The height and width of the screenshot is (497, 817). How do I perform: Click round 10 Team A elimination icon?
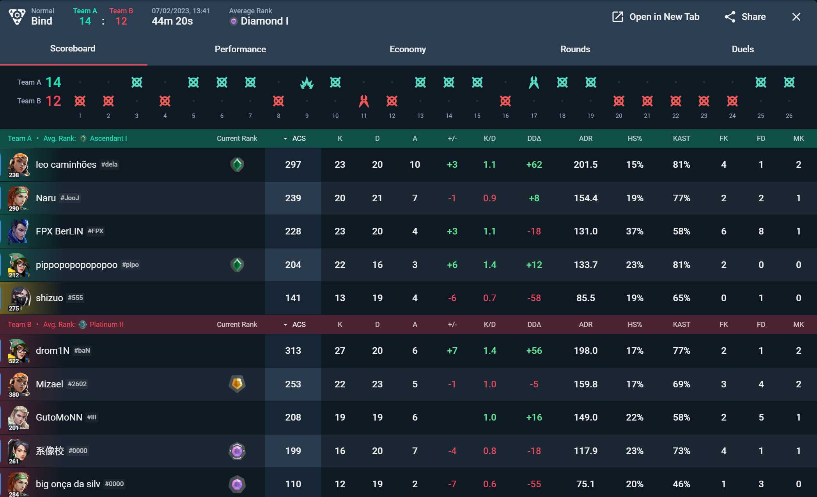335,82
